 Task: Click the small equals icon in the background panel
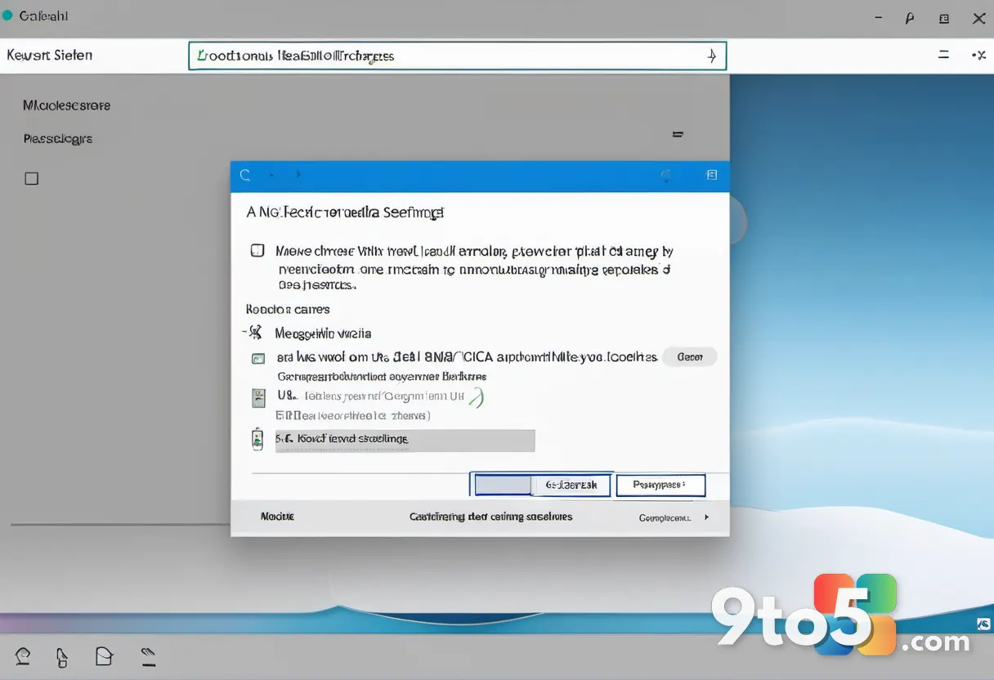click(677, 134)
